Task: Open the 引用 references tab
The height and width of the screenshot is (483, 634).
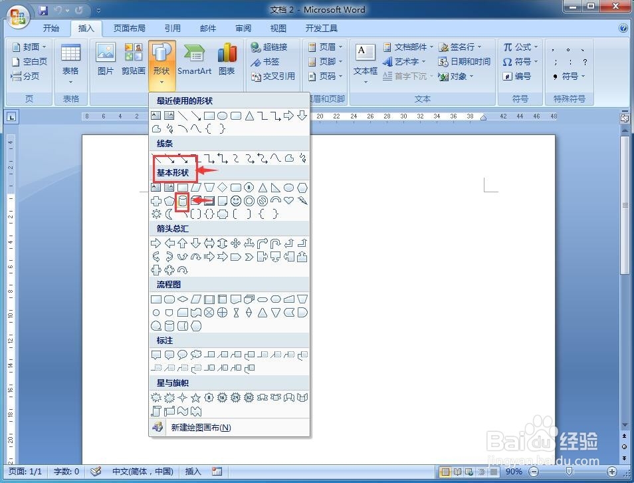Action: tap(173, 28)
